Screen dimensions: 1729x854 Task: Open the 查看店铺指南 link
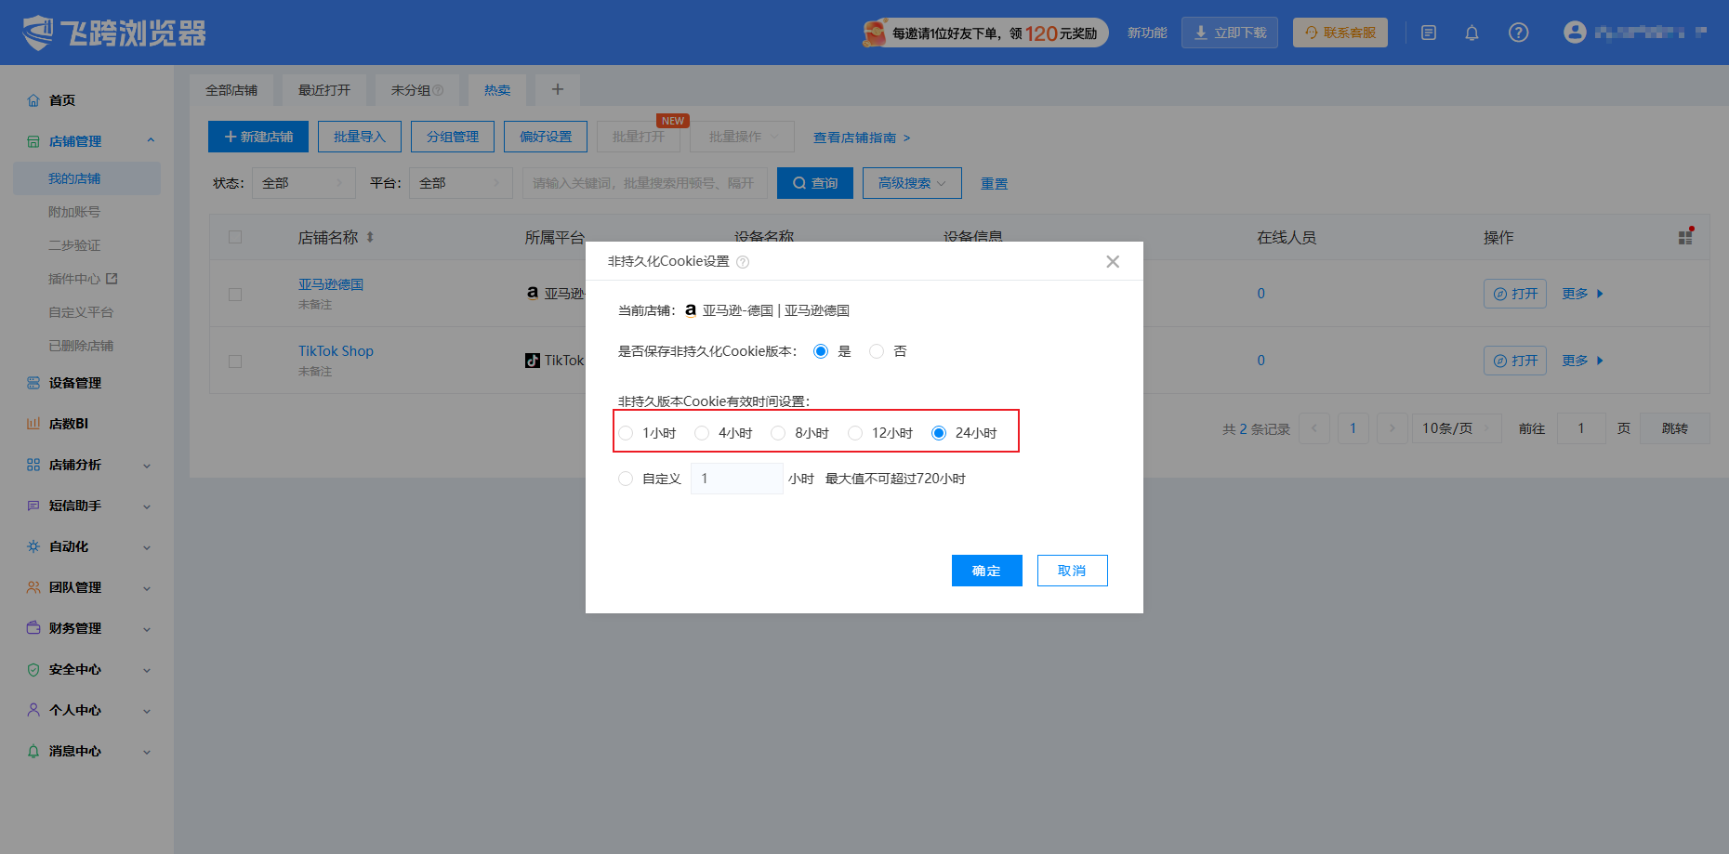click(x=862, y=138)
